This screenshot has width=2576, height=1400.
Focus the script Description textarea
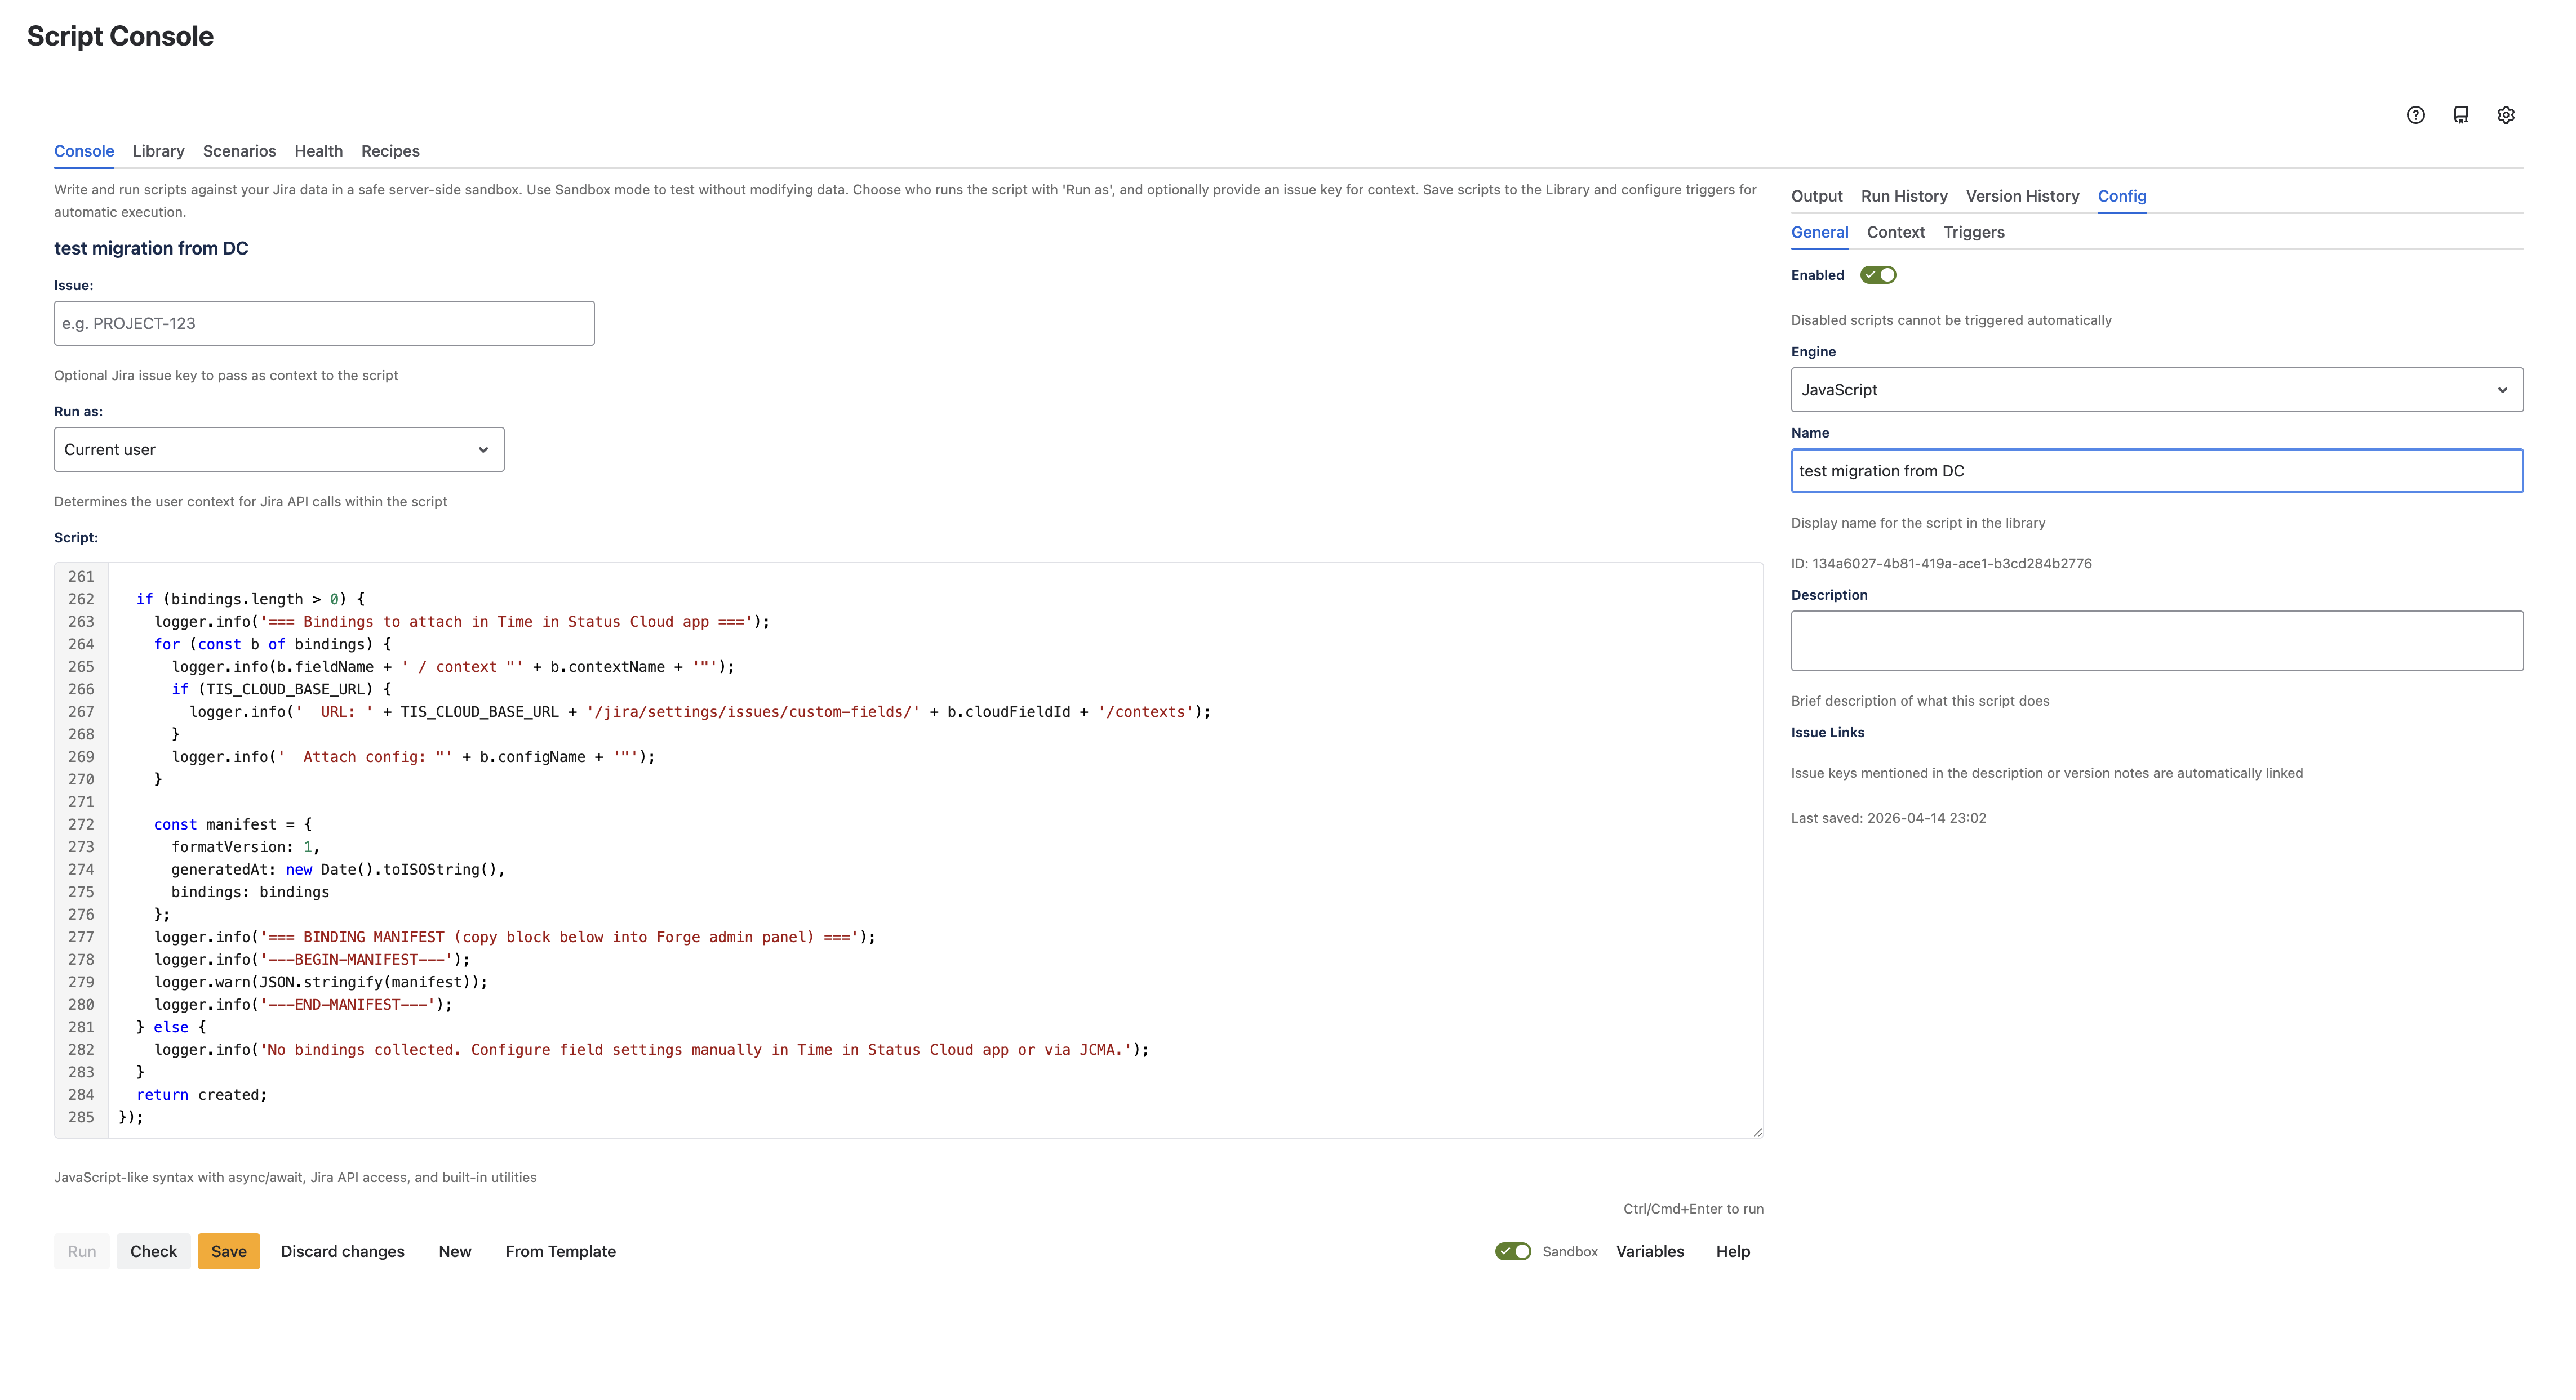pos(2156,640)
